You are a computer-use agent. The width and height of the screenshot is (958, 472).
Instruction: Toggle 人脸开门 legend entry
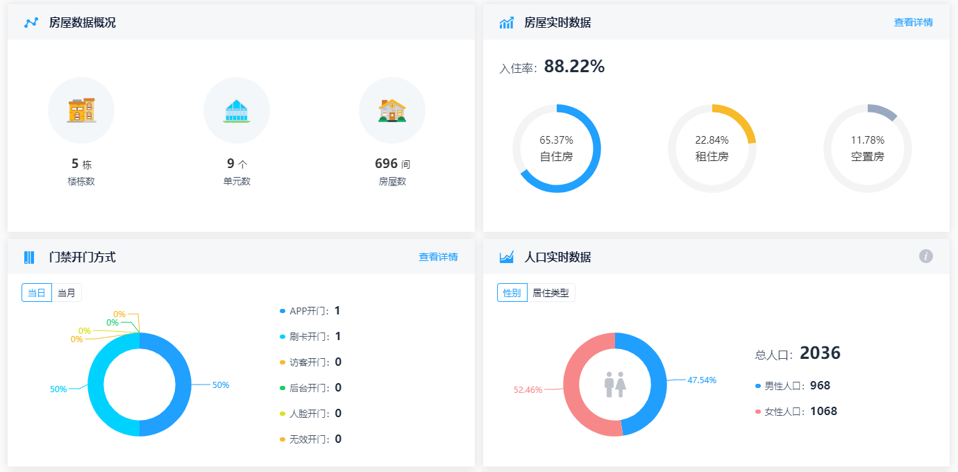[x=310, y=414]
